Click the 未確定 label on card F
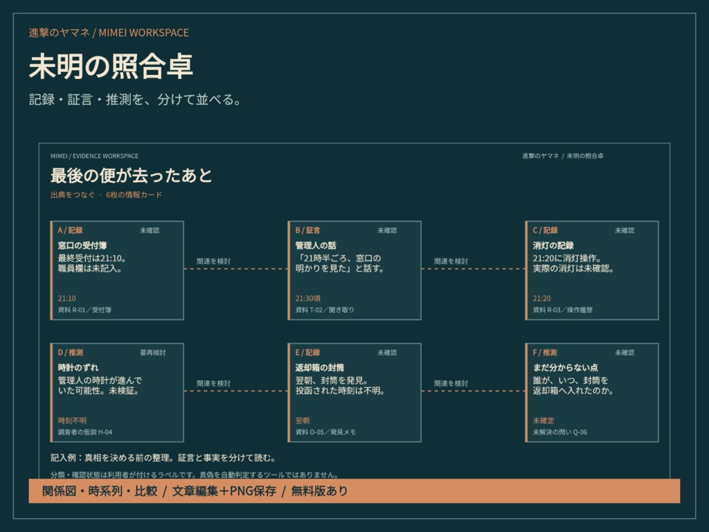The width and height of the screenshot is (709, 532). coord(543,420)
